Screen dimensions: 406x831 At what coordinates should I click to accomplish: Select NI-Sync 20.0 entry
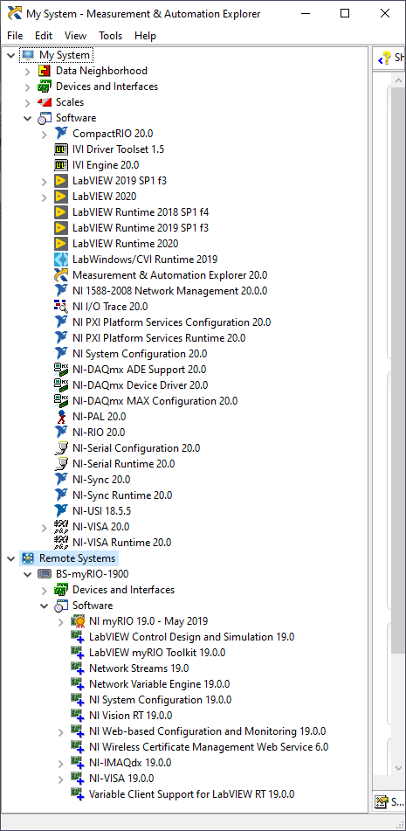101,480
